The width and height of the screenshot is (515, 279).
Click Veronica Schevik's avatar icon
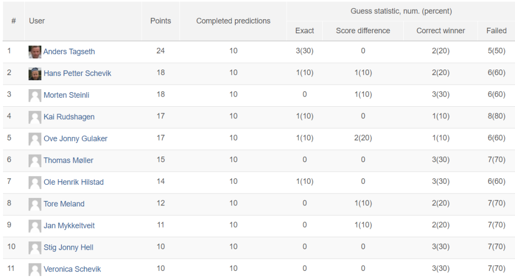coord(35,269)
